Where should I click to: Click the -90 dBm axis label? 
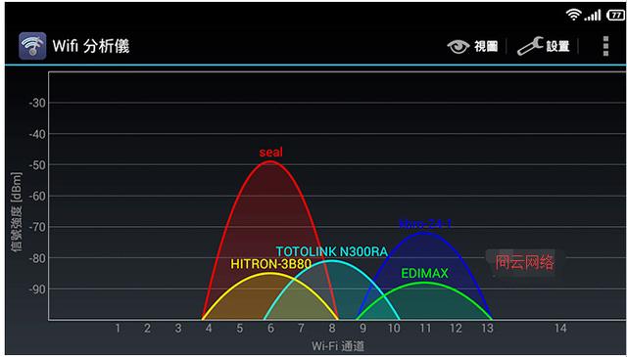(x=37, y=289)
